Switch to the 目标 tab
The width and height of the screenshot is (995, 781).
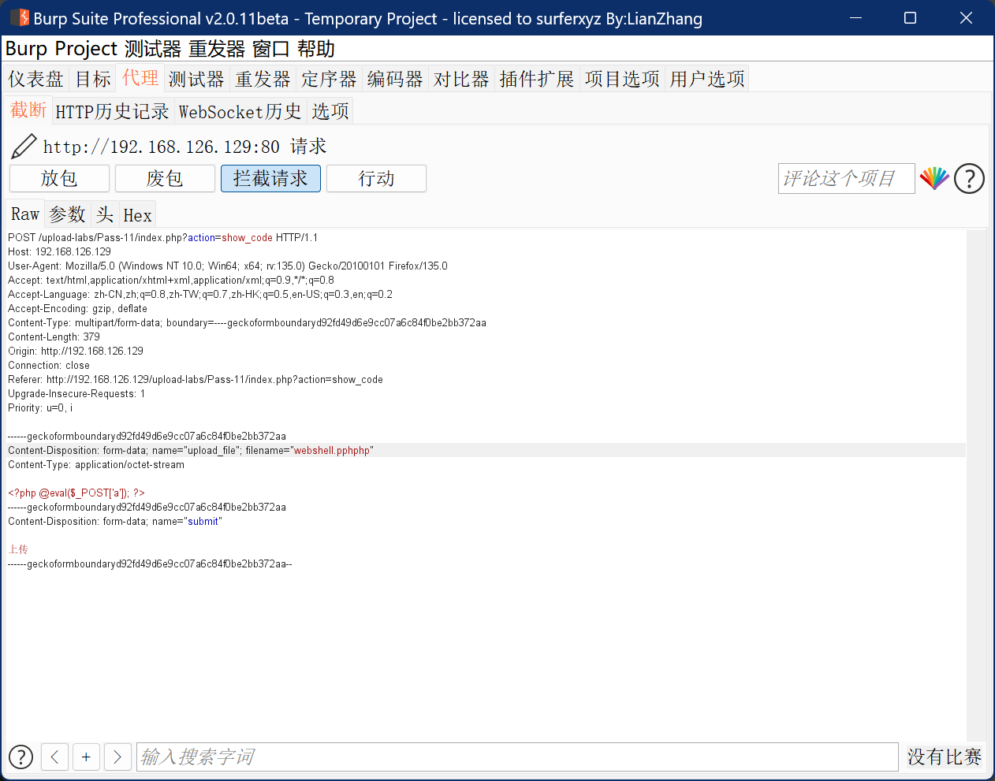click(x=93, y=79)
